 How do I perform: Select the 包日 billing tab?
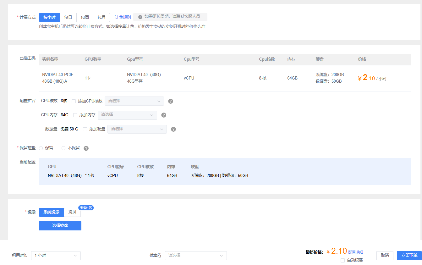pos(68,17)
